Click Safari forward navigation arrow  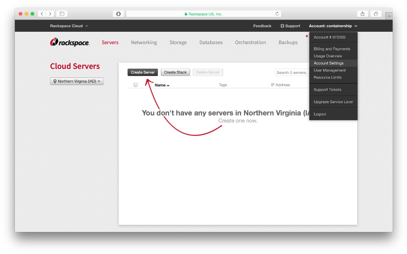(50, 14)
